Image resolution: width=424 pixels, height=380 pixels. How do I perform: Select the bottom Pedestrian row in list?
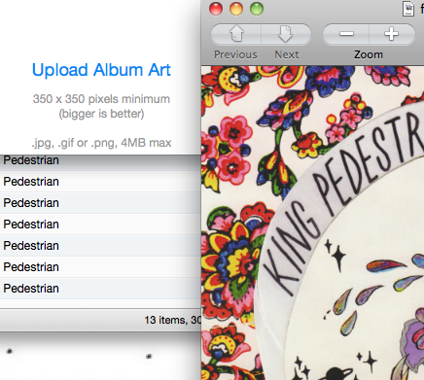click(x=100, y=289)
